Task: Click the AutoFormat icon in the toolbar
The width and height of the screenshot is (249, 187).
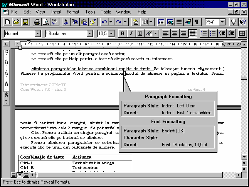Action: pos(136,22)
